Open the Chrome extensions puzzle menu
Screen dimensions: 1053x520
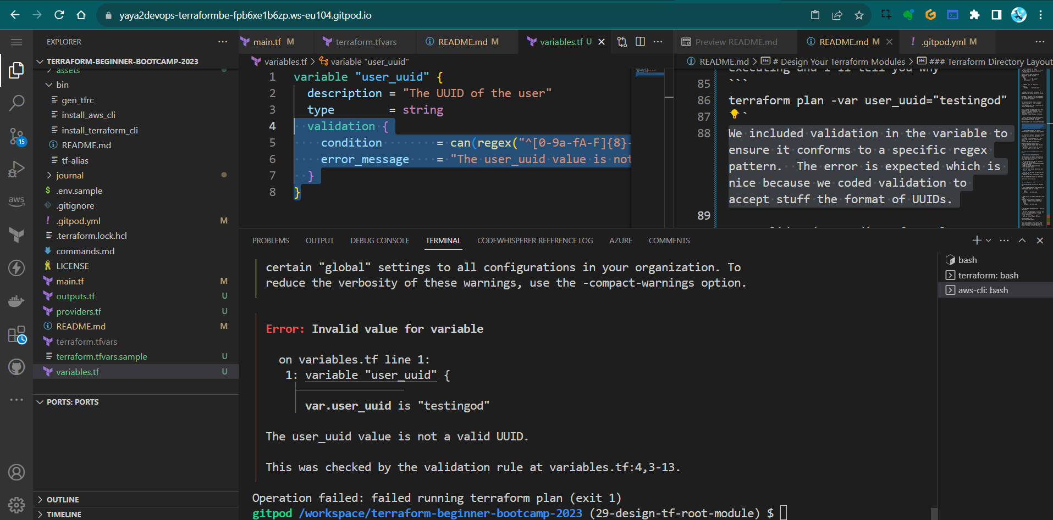click(x=974, y=15)
